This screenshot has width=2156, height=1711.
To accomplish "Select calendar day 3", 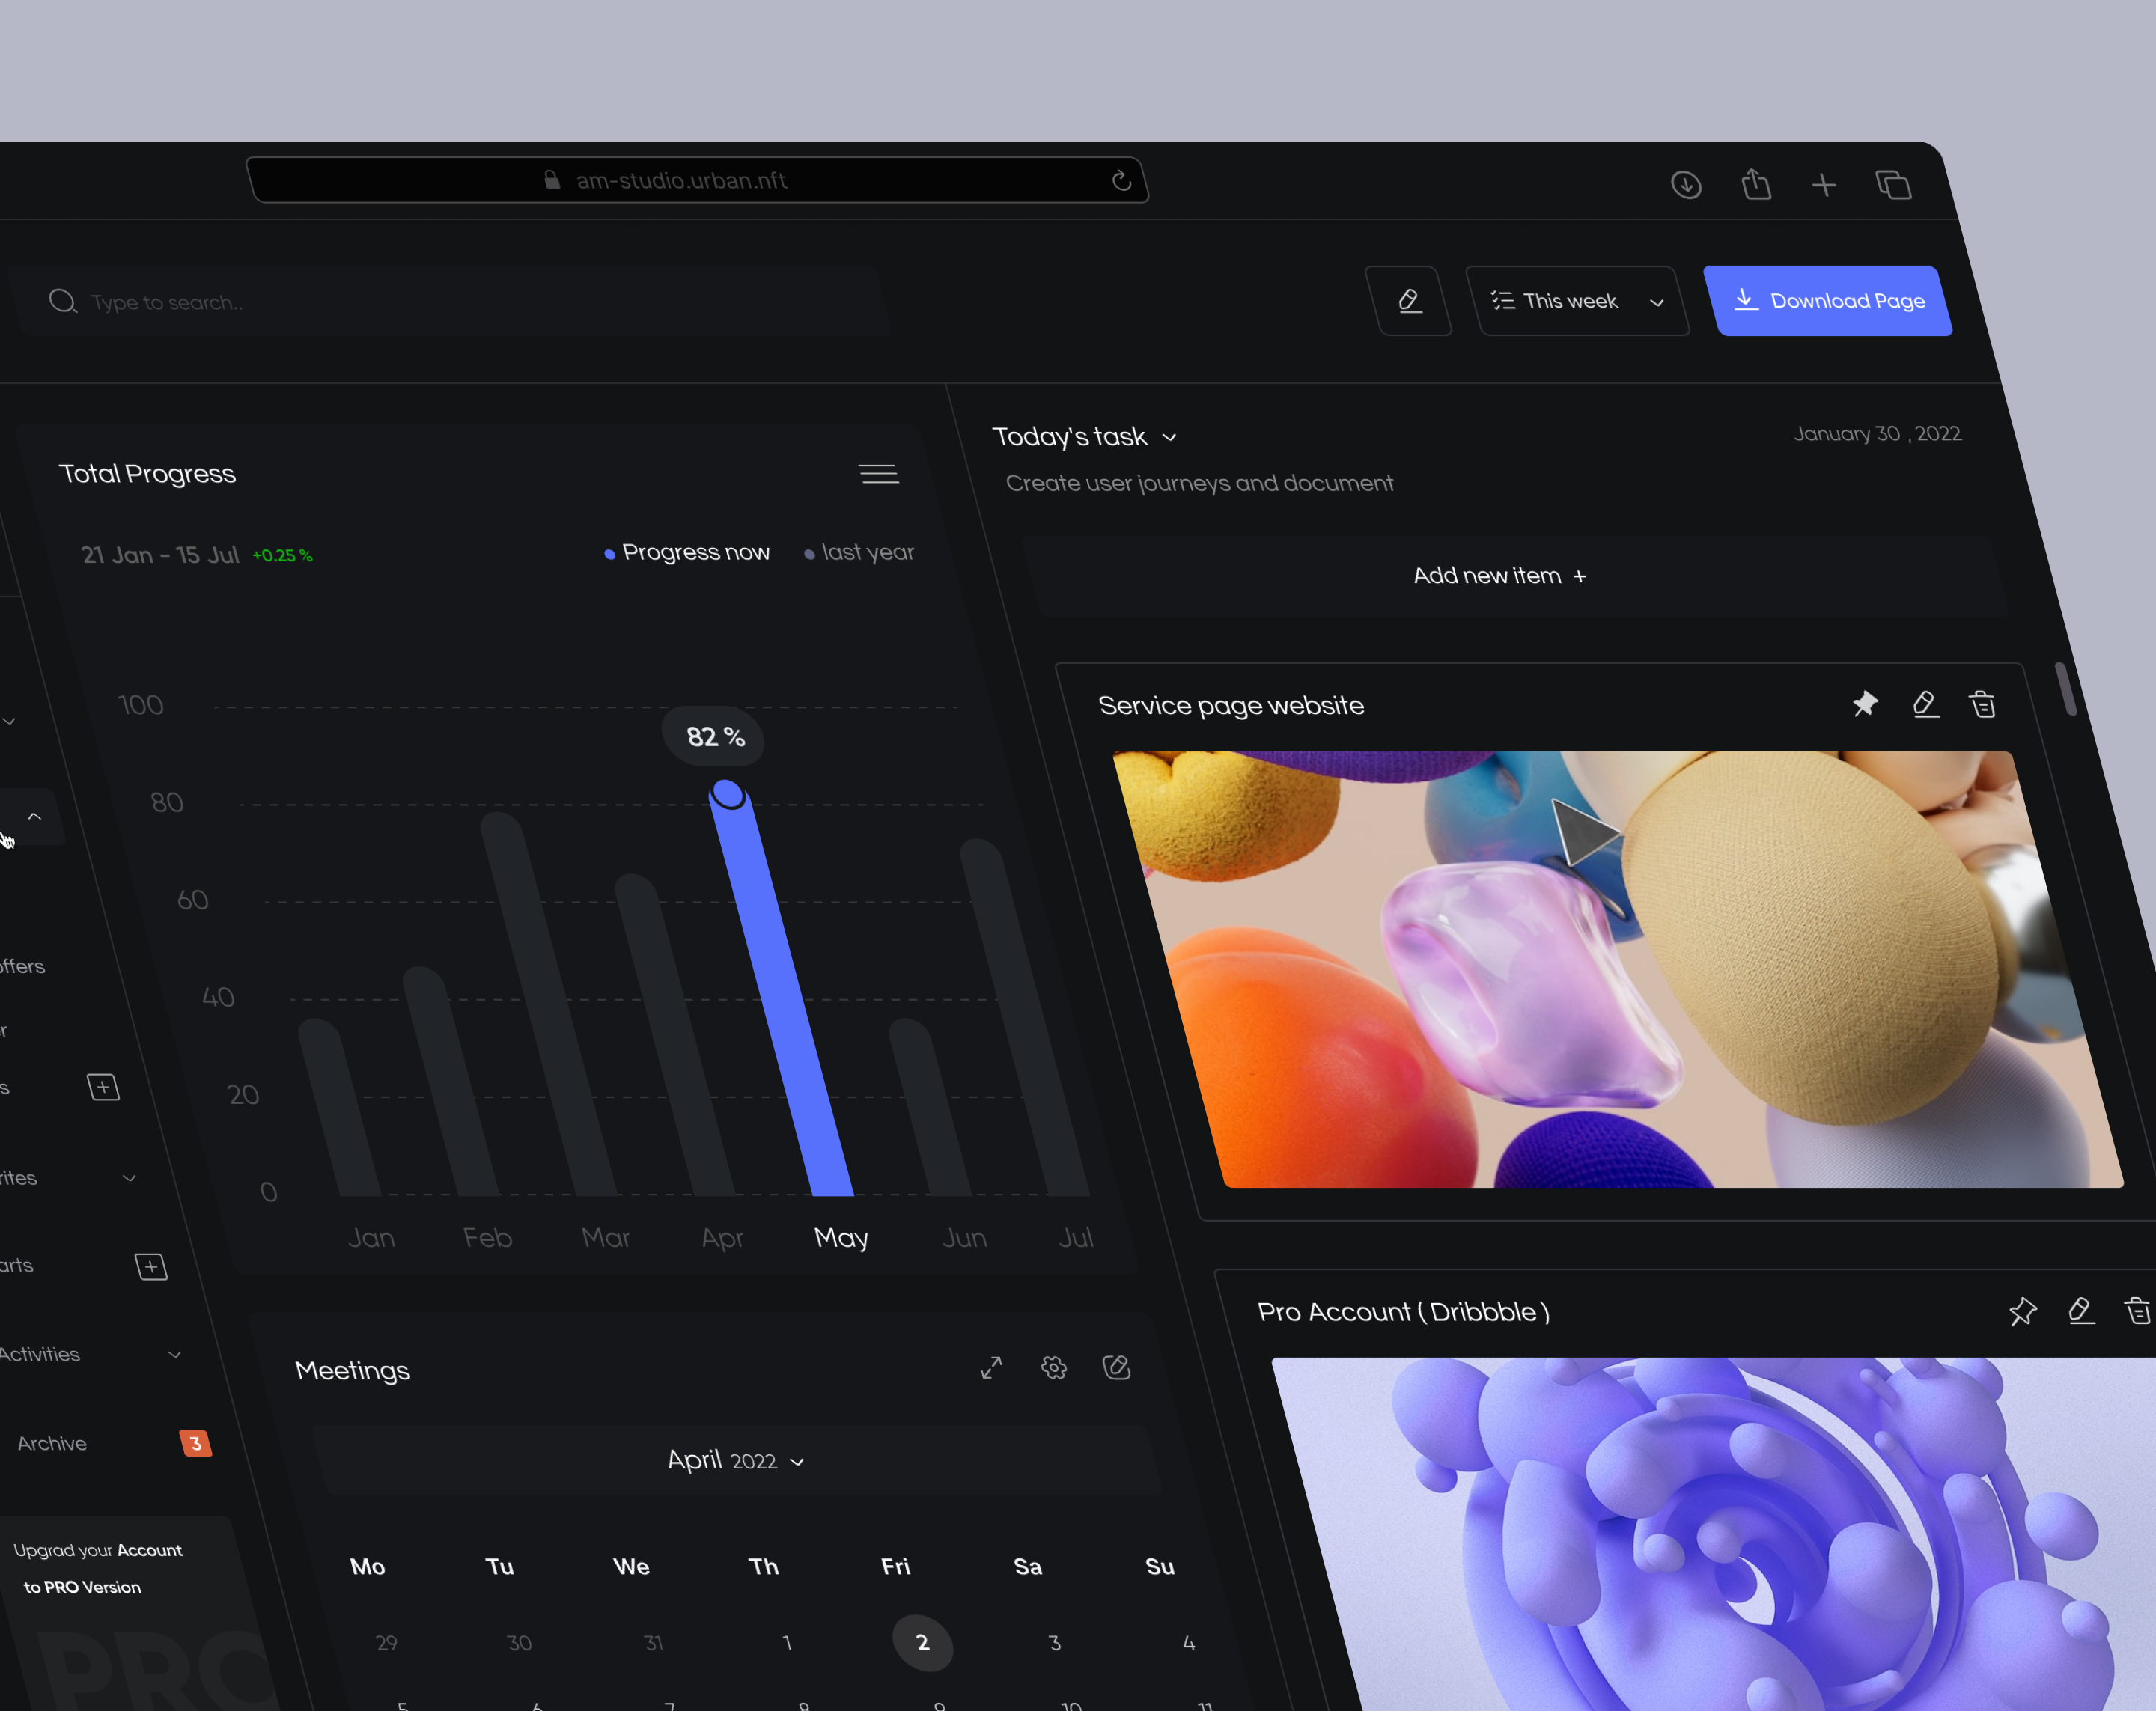I will [x=1055, y=1643].
